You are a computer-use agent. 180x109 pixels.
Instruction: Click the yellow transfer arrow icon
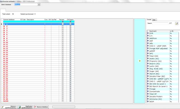(x=140, y=61)
